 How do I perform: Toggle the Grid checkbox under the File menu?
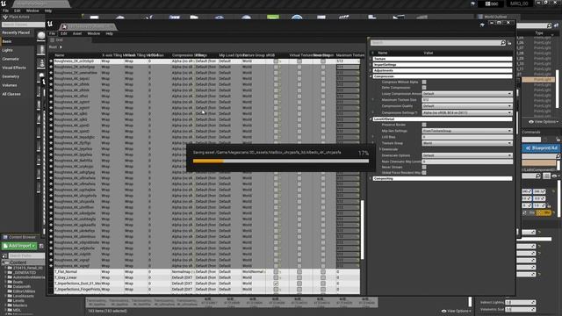[53, 40]
